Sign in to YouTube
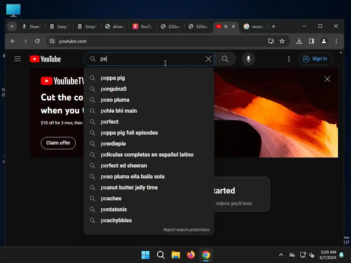Screen dimensions: 351x263 click(315, 59)
